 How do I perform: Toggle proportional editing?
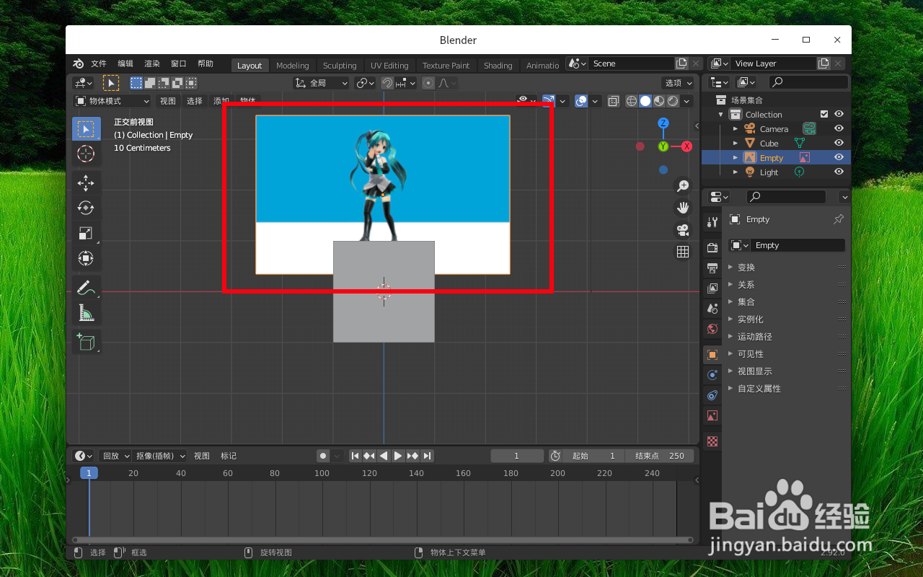pos(428,83)
